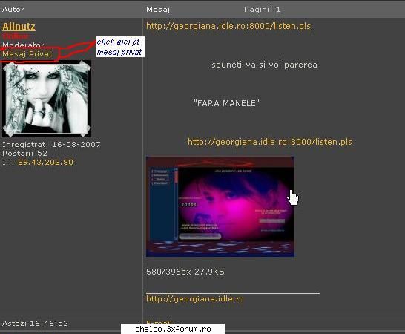405x334 pixels.
Task: Go to page 1 link
Action: click(x=278, y=10)
